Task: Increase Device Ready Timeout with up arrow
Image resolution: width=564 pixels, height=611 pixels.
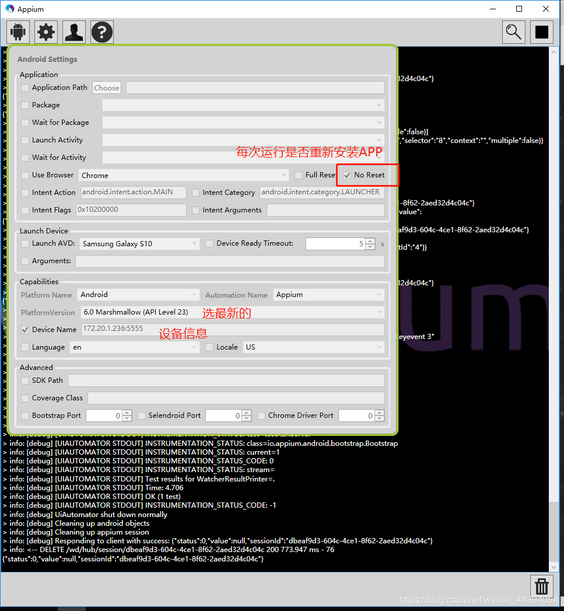Action: [x=370, y=241]
